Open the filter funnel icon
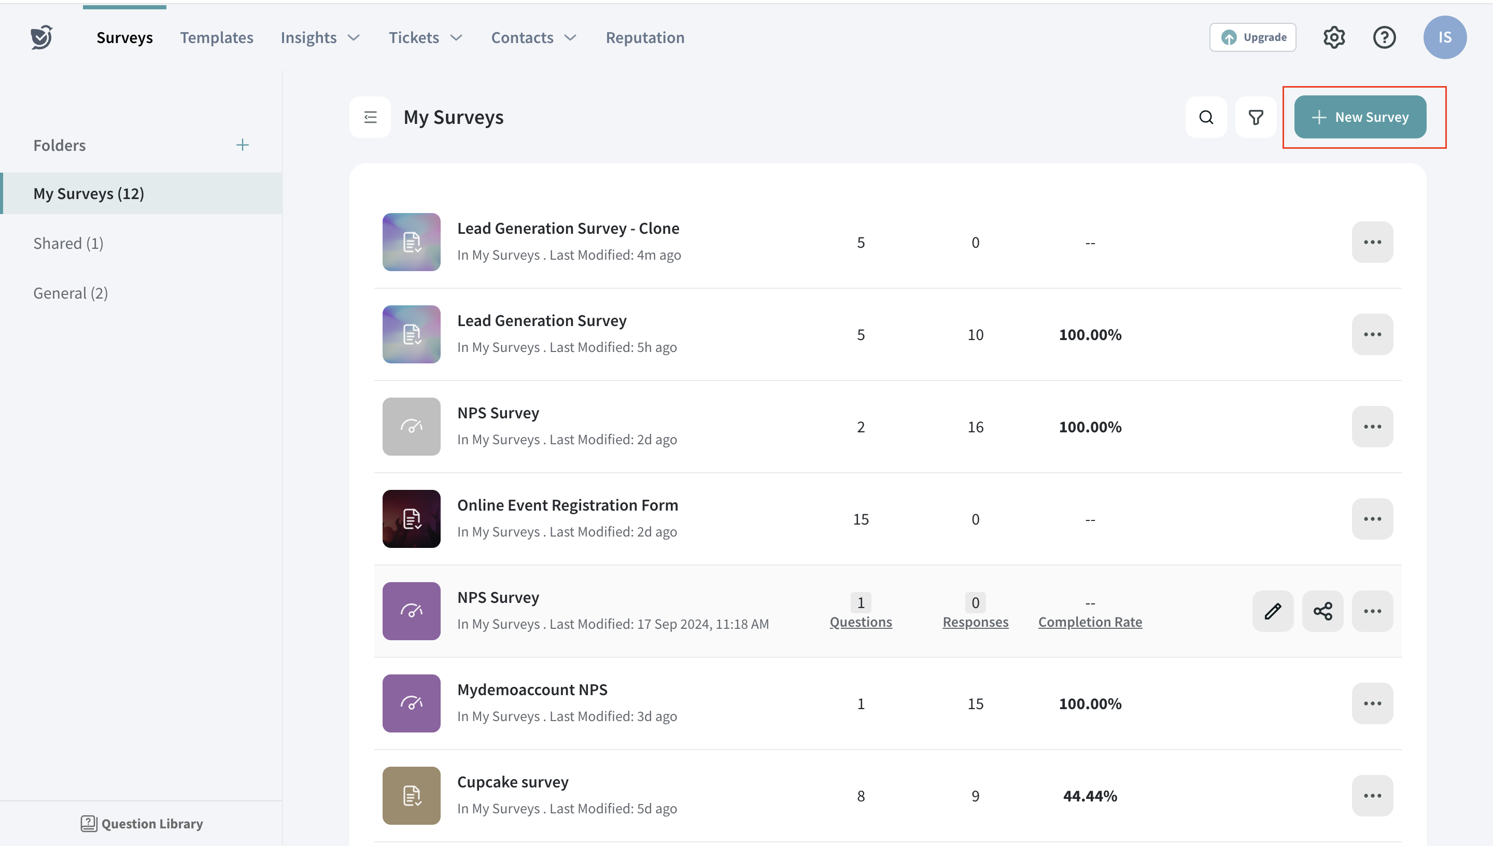Screen dimensions: 1493x846 [1256, 117]
